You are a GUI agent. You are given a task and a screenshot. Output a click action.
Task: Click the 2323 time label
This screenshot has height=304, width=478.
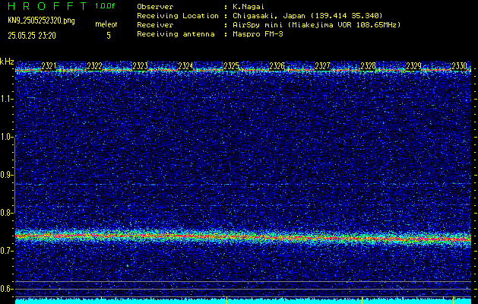click(x=140, y=66)
